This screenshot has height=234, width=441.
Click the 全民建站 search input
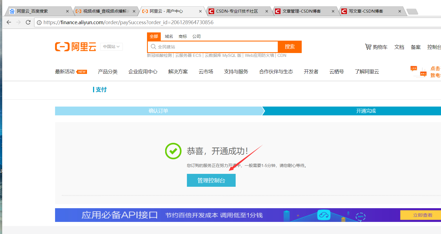point(213,47)
